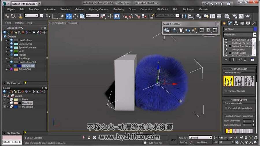Choose the Select by Name tool
The height and width of the screenshot is (146, 260).
point(48,16)
